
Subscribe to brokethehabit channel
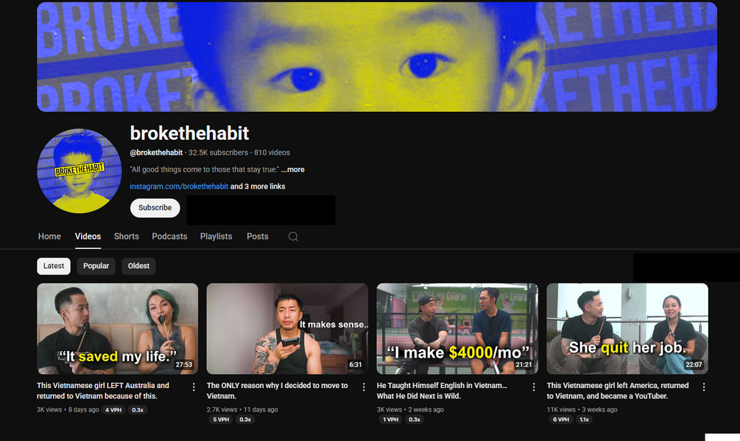click(155, 208)
